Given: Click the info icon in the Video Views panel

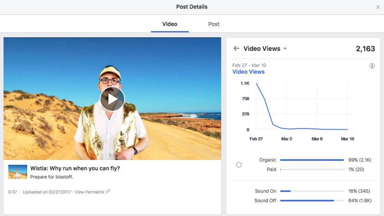Looking at the screenshot, I should 372,66.
